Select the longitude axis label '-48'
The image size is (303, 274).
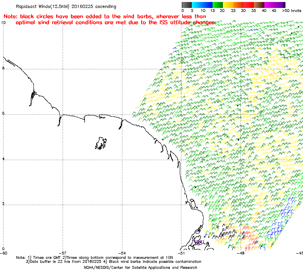coord(240,253)
